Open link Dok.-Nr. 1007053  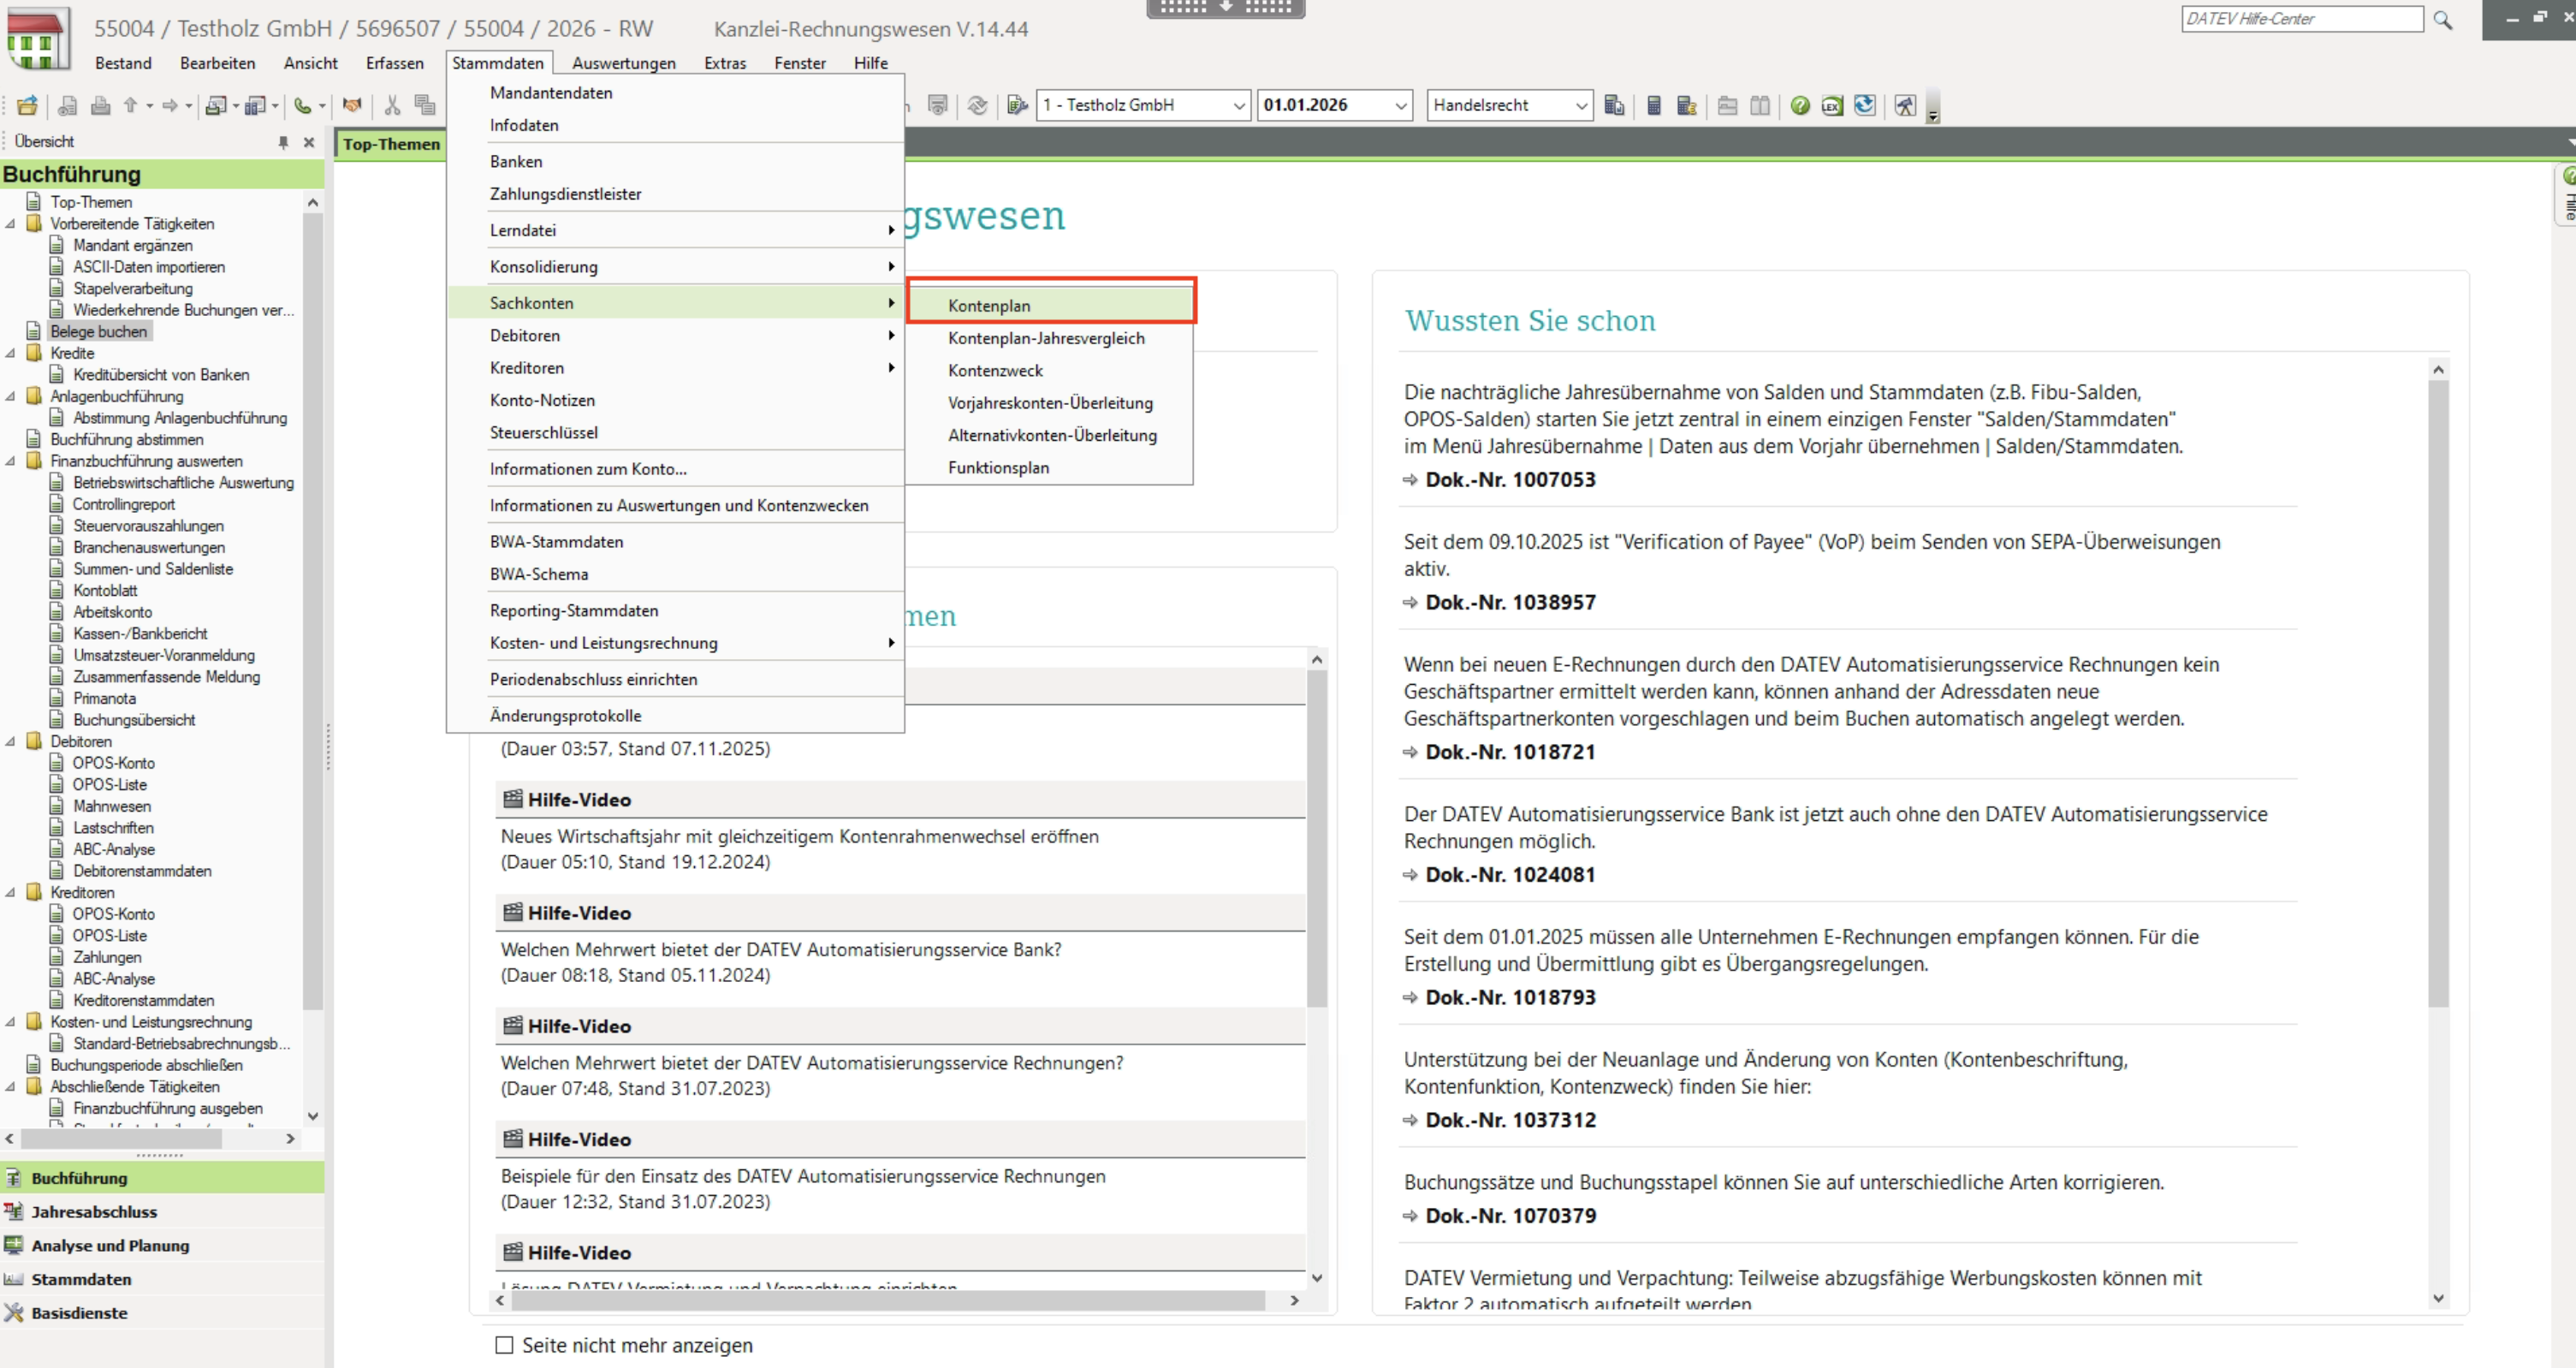coord(1510,479)
